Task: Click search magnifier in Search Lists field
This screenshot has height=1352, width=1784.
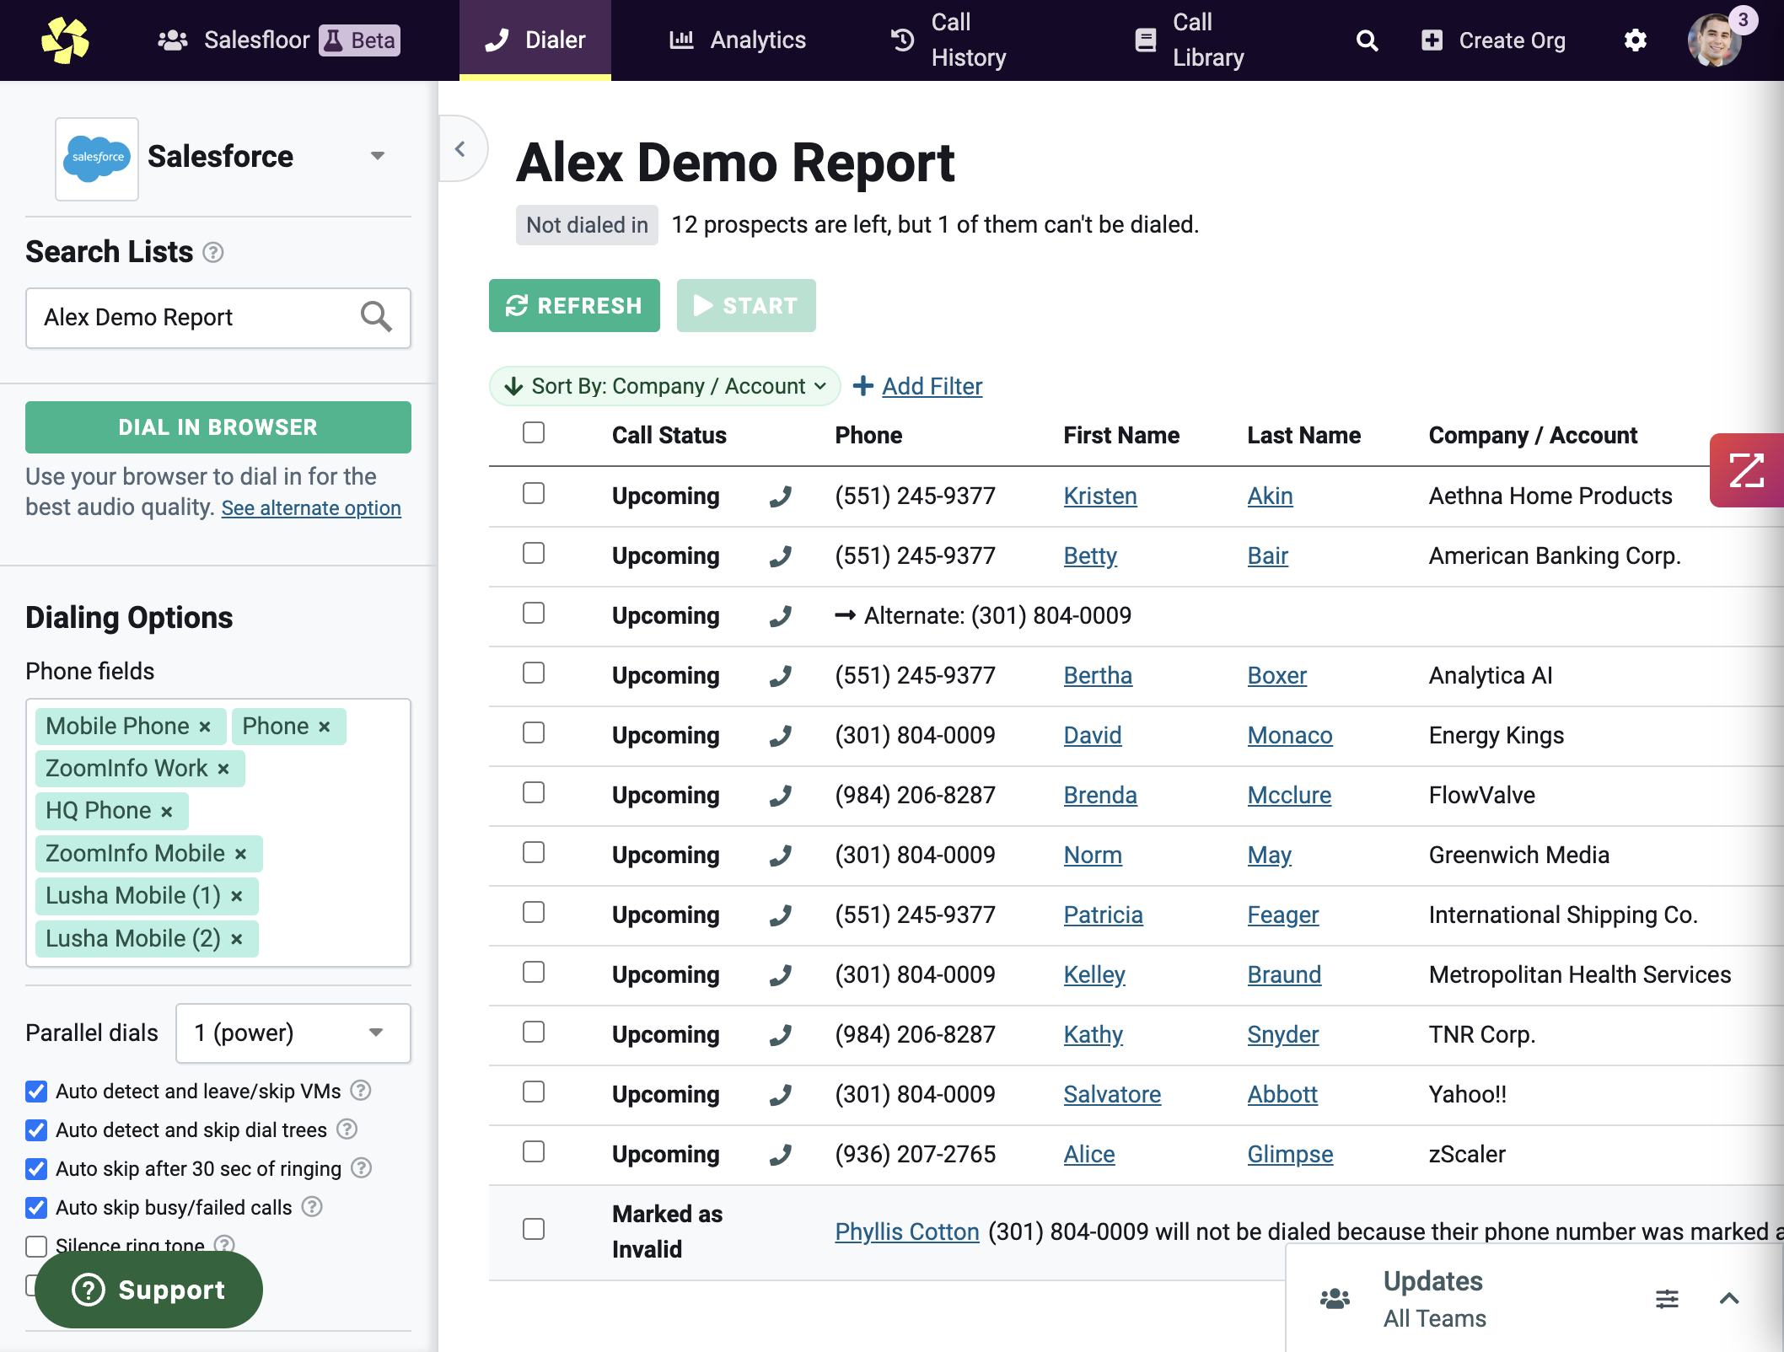Action: (376, 317)
